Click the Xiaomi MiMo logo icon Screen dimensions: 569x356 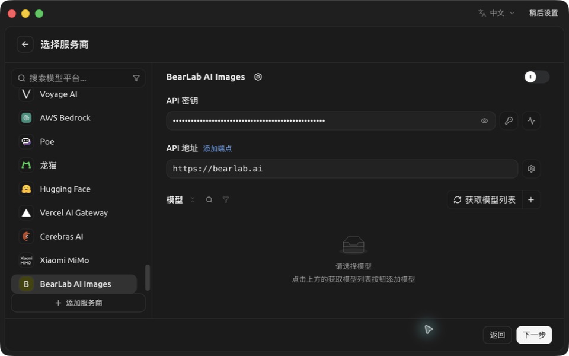pyautogui.click(x=26, y=260)
